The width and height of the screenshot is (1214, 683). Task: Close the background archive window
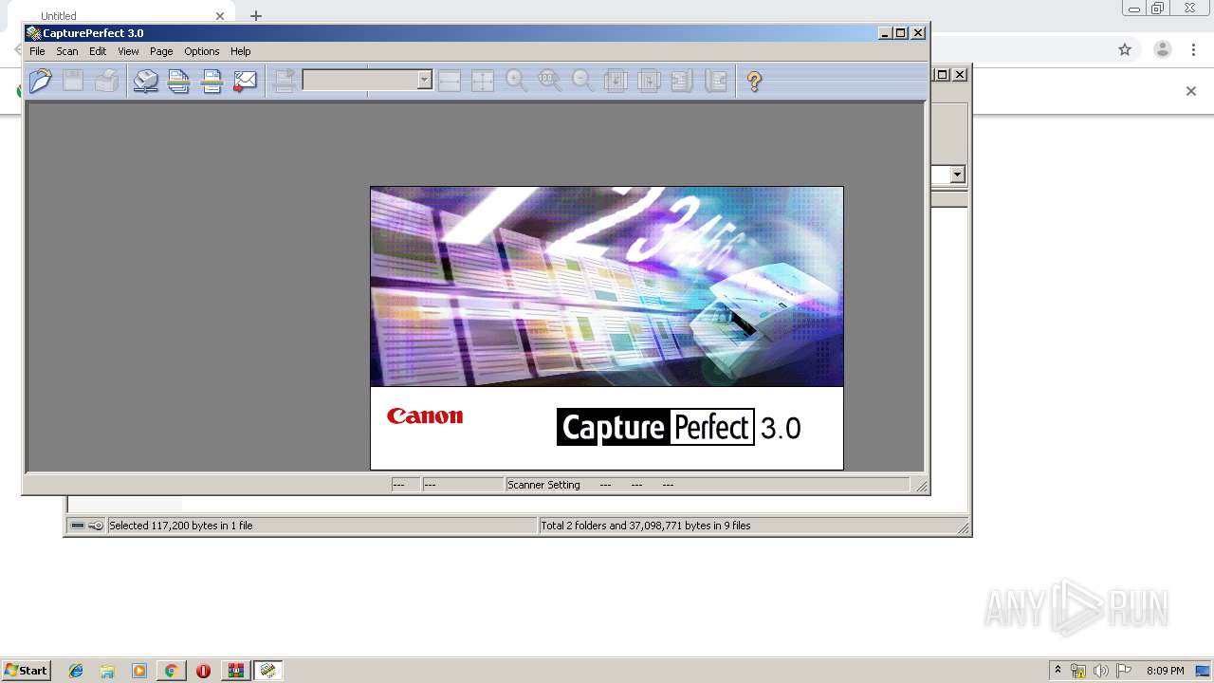click(x=960, y=74)
